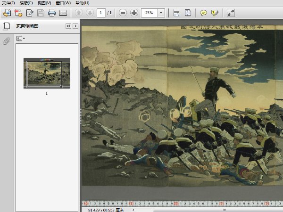Screen dimensions: 283x212
Task: Click the save (floppy disk) icon
Action: [41, 13]
